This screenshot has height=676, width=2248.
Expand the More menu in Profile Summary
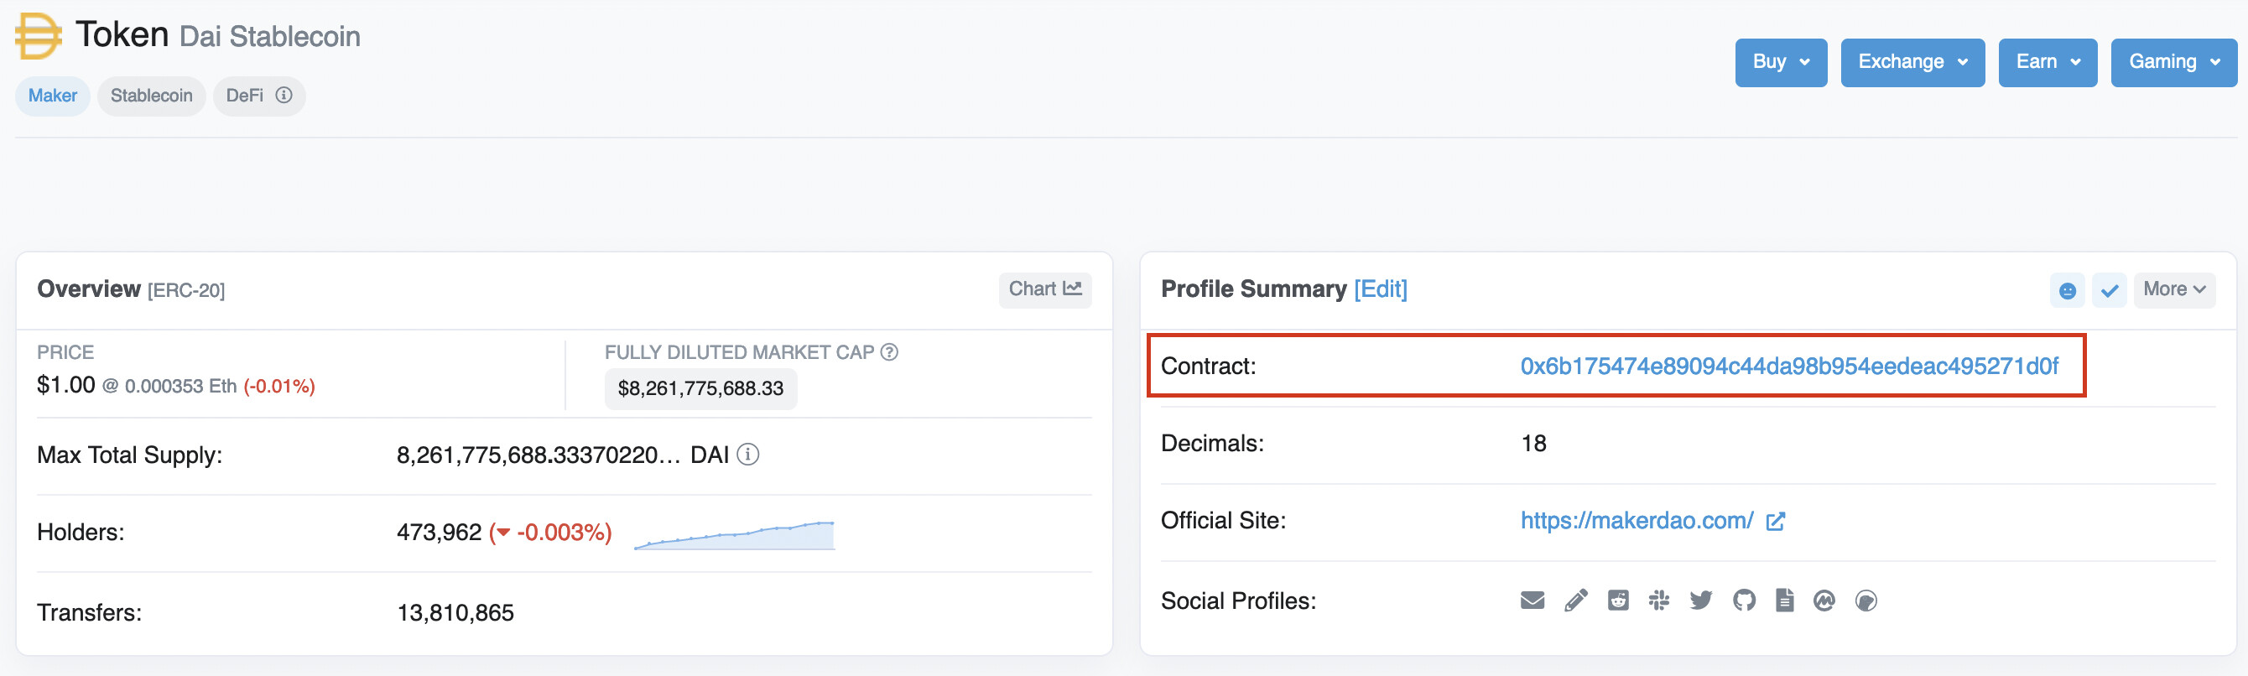coord(2174,289)
